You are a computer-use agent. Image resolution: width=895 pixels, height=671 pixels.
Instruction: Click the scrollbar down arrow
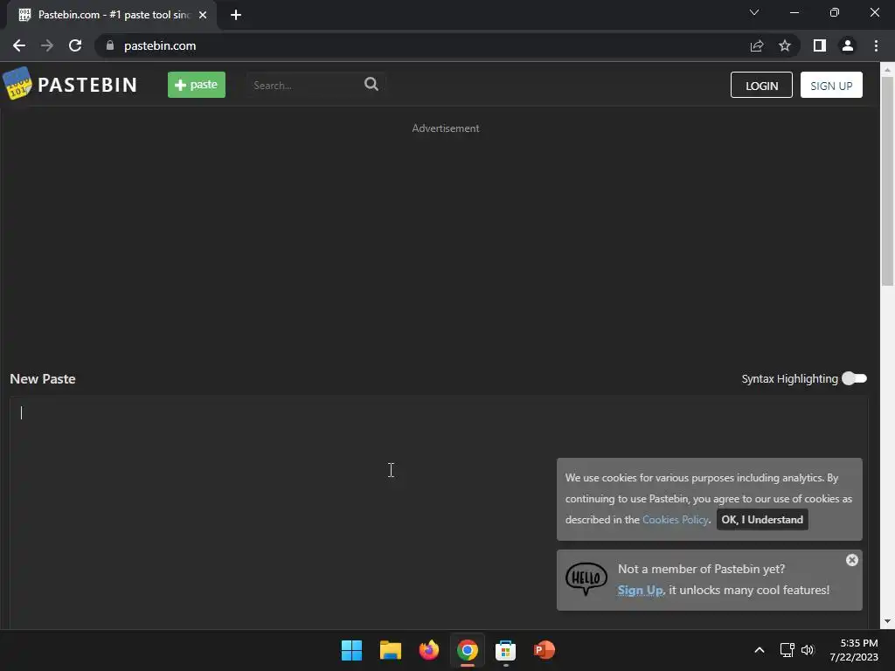(887, 621)
